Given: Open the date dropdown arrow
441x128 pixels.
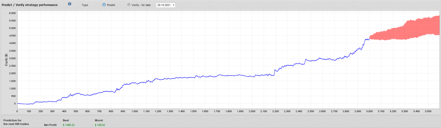Looking at the screenshot, I should 173,5.
